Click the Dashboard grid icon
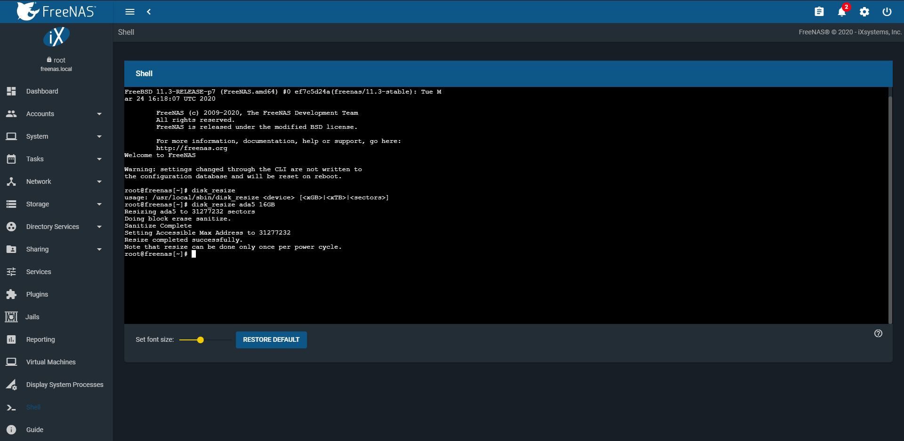 click(x=11, y=91)
